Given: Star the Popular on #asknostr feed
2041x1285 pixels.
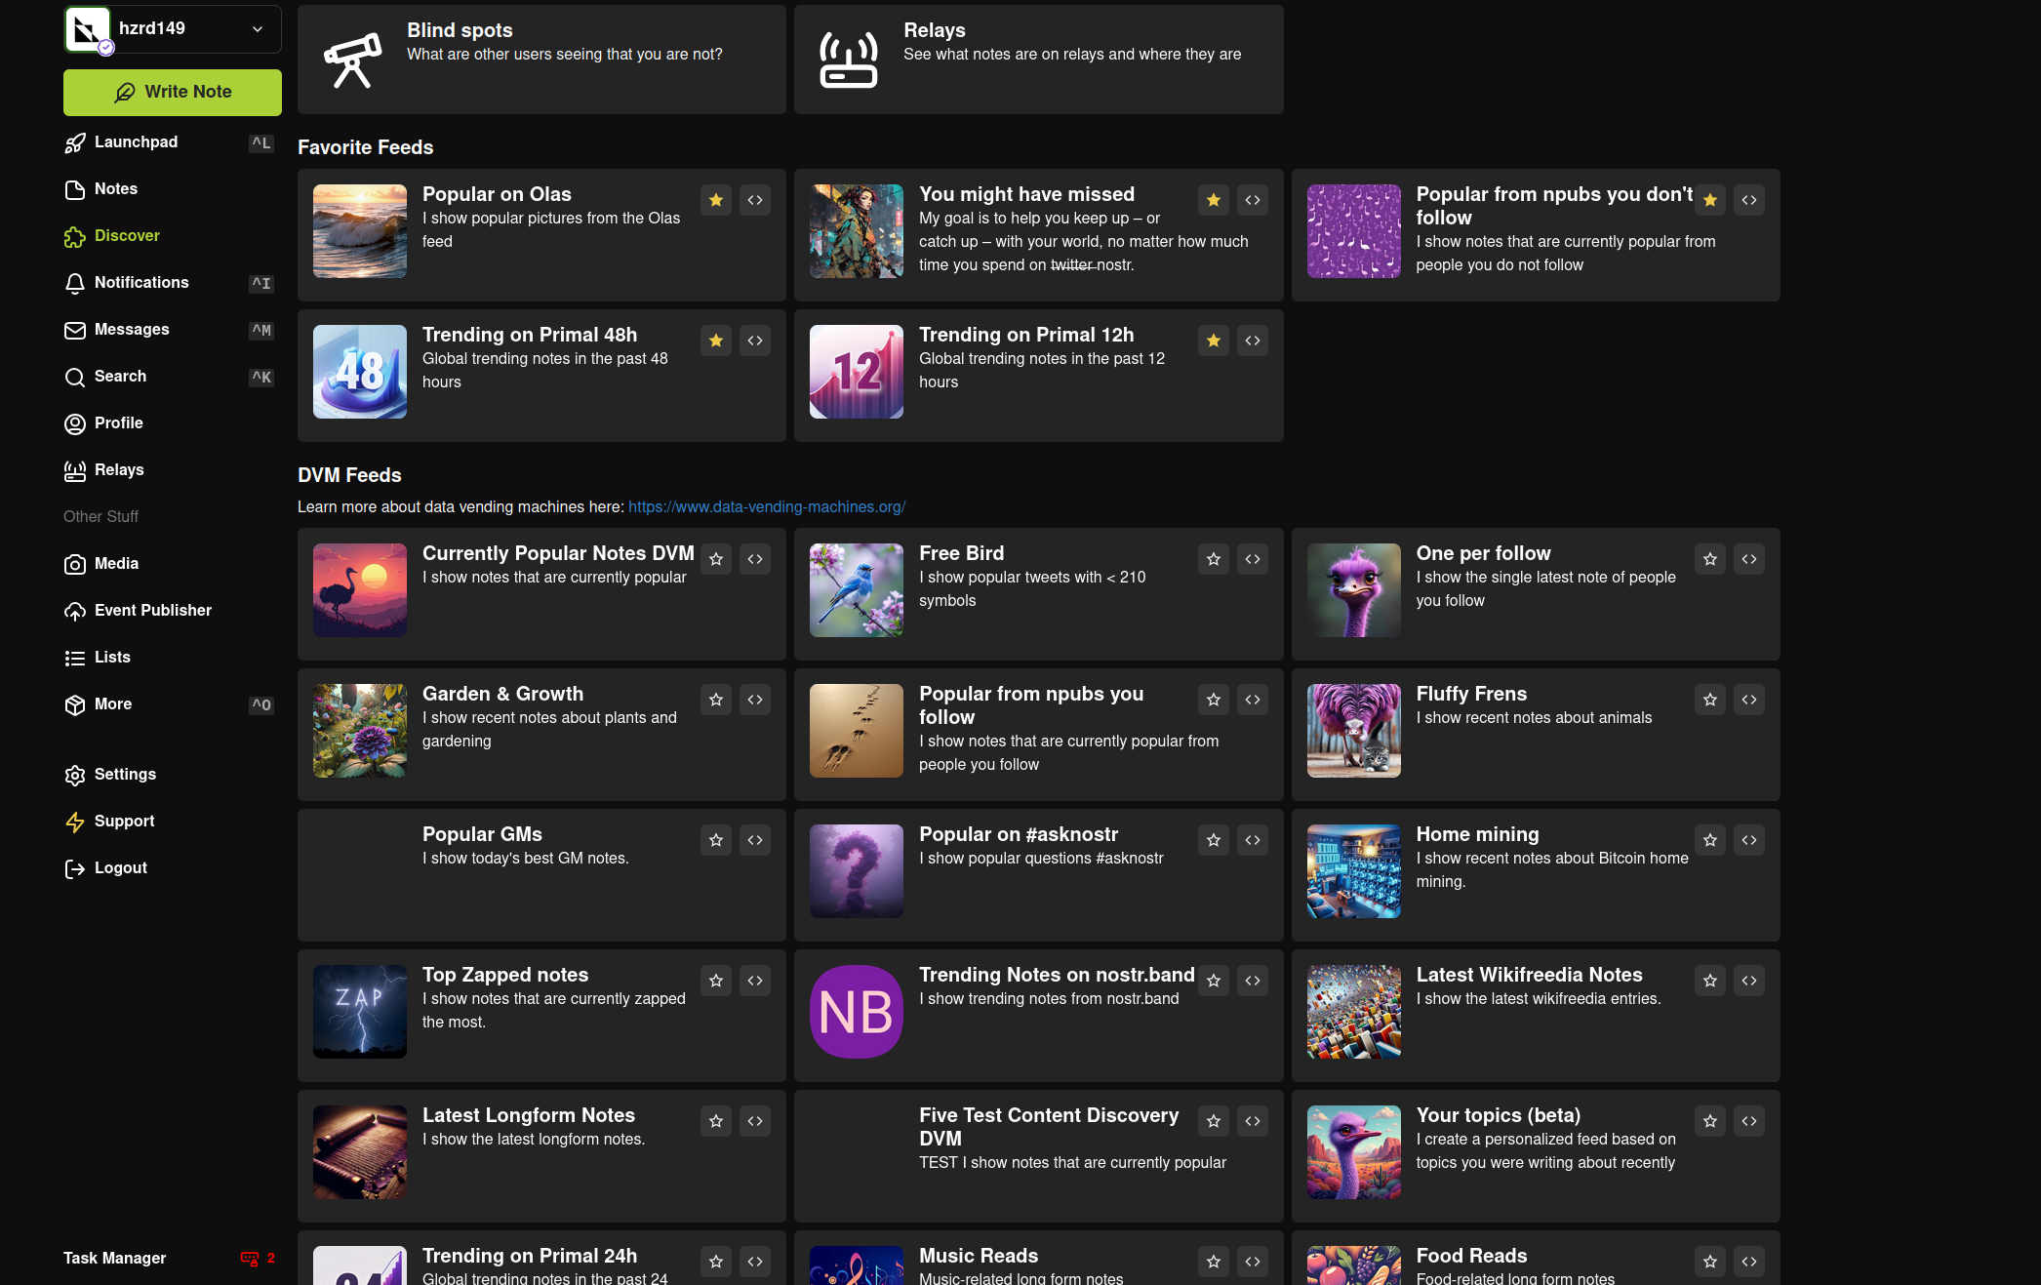Looking at the screenshot, I should tap(1214, 840).
